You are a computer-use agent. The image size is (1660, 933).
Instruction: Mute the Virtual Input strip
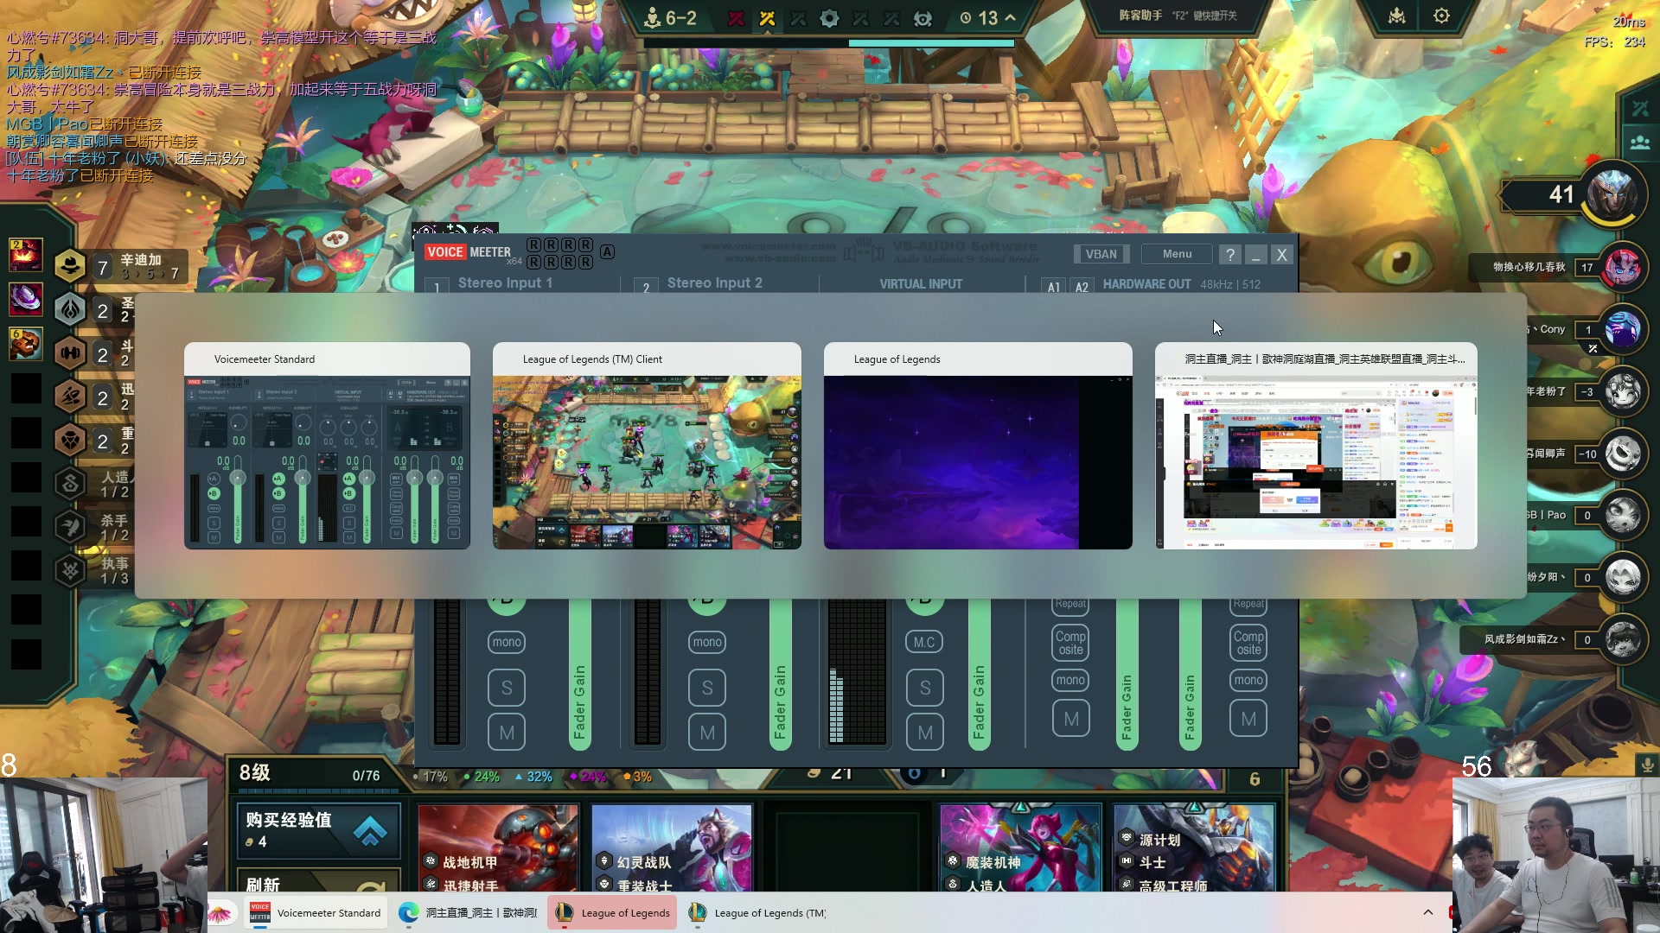[x=925, y=733]
